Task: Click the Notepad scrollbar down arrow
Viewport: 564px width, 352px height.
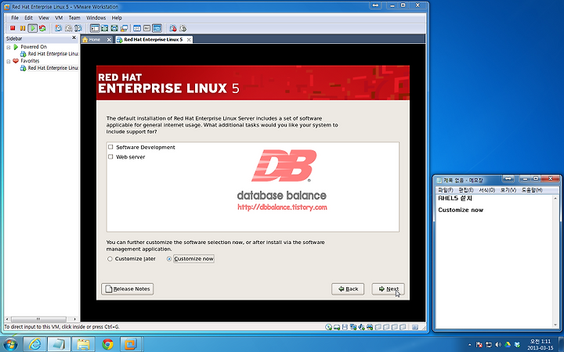Action: point(555,325)
